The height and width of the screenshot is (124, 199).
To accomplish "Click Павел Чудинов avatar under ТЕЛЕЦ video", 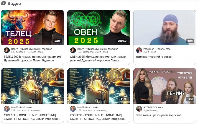I will pos(7,50).
